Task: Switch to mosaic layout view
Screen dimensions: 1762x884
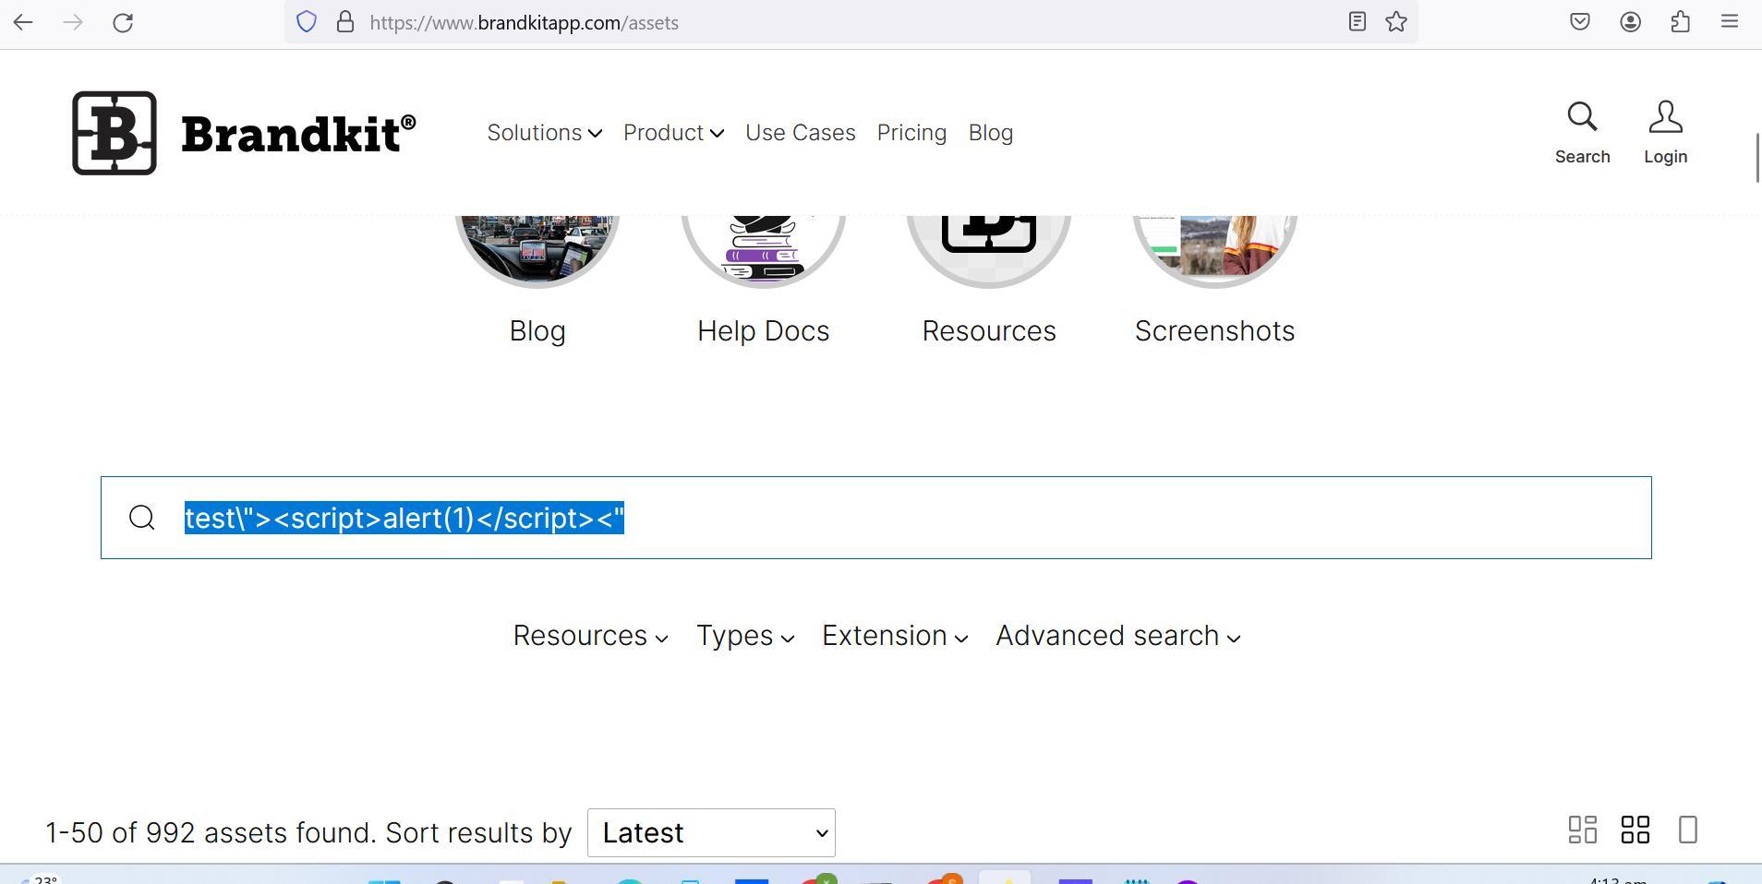Action: coord(1582,830)
